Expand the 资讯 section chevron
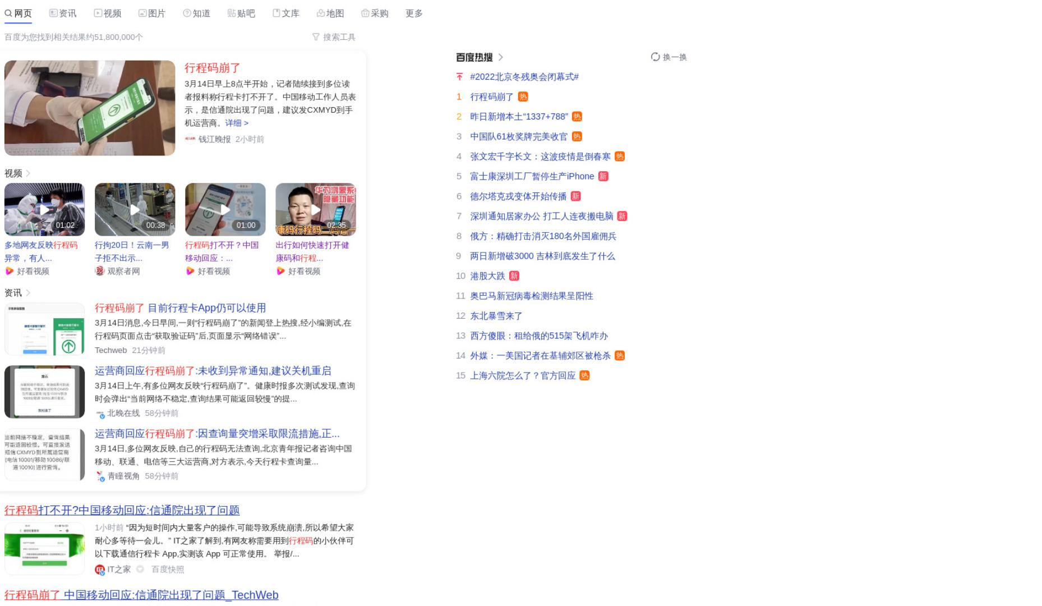Viewport: 1042px width, 606px height. click(x=28, y=293)
